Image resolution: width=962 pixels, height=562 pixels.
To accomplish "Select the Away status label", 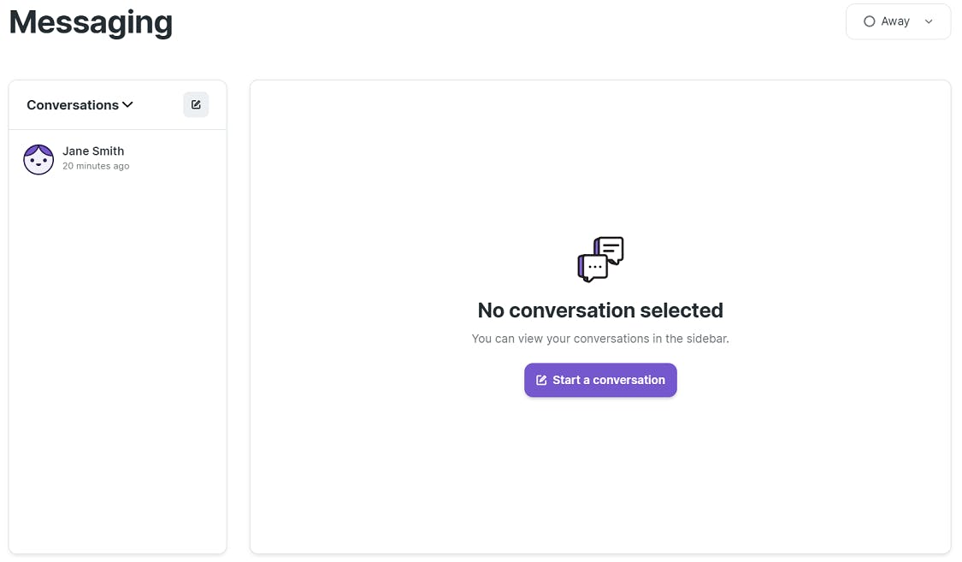I will pos(895,21).
